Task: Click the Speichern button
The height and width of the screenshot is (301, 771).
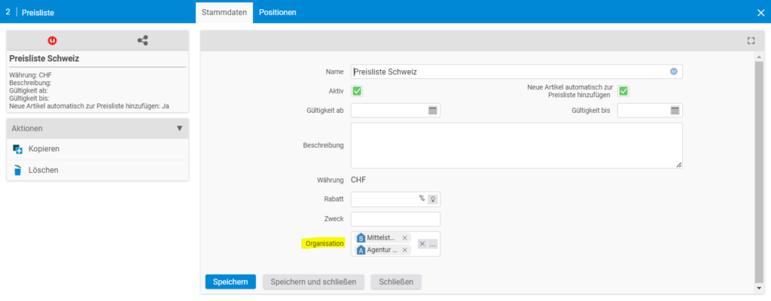Action: coord(230,282)
